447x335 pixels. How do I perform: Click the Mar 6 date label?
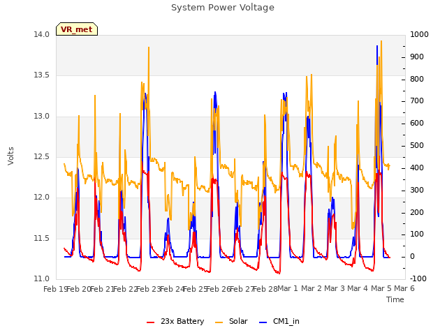[x=404, y=288]
